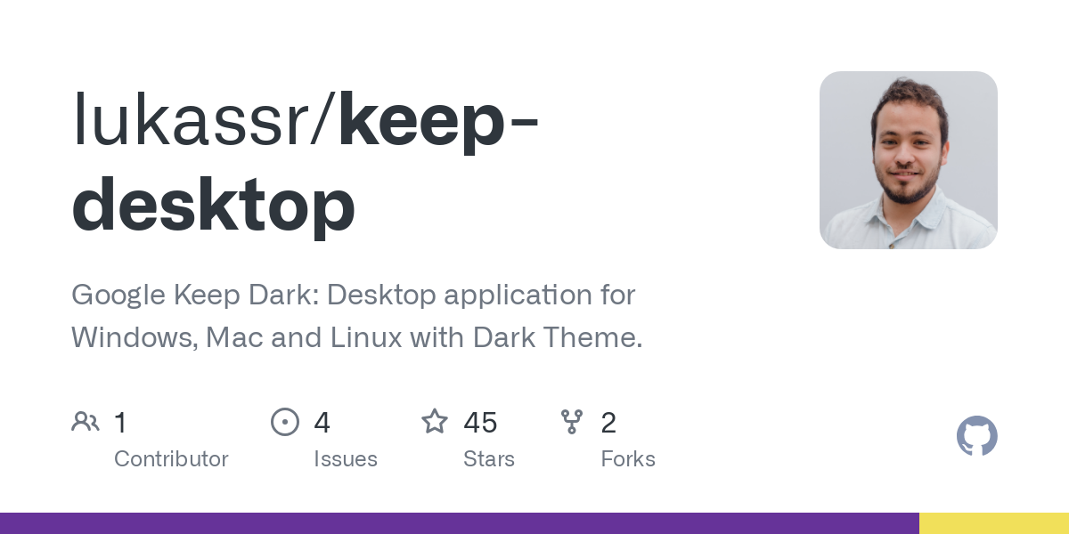Click the contributors people icon

(x=86, y=421)
